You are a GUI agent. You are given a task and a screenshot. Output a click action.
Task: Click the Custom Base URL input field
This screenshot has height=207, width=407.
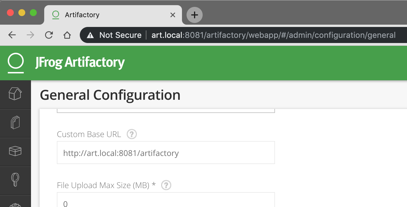click(166, 153)
